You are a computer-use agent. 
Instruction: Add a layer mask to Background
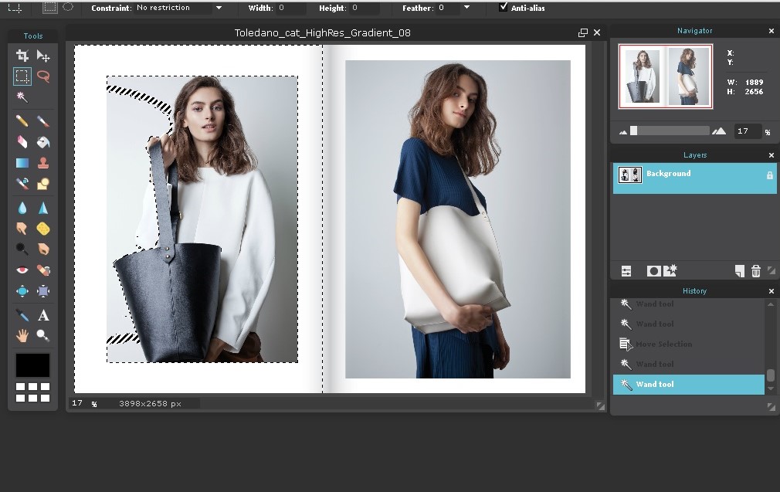[653, 270]
